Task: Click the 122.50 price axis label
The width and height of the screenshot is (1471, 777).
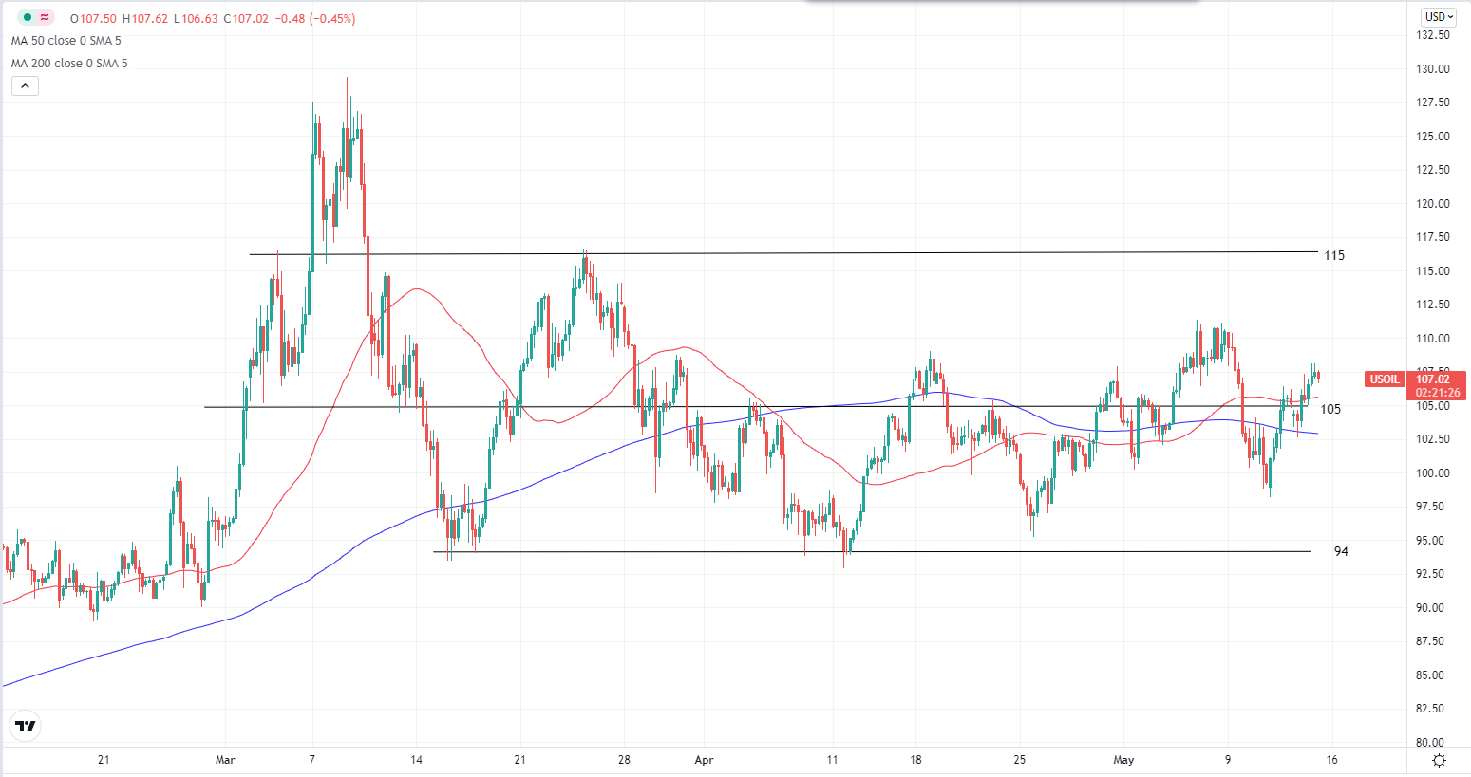Action: point(1432,170)
